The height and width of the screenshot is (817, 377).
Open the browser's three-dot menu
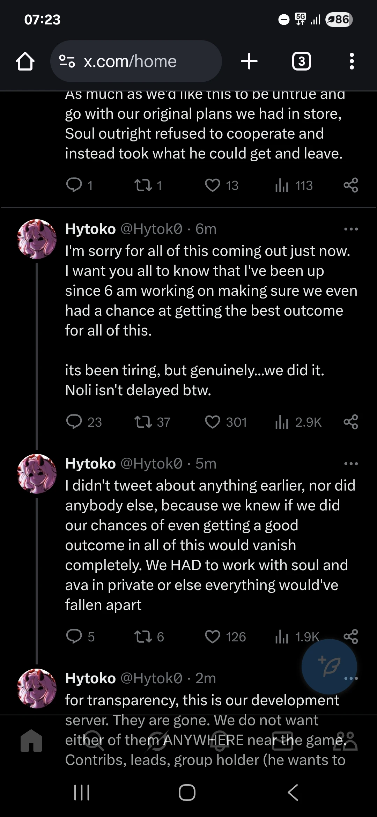352,61
